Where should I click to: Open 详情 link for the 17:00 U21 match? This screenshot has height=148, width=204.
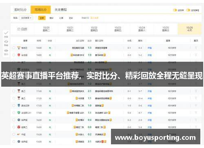click(x=150, y=113)
